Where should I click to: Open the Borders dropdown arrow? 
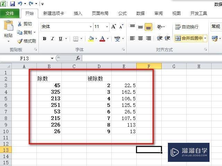[x=81, y=38]
